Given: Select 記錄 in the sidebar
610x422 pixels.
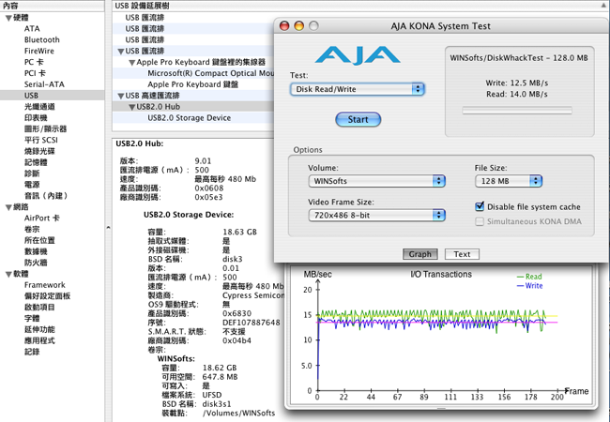Looking at the screenshot, I should coord(32,352).
